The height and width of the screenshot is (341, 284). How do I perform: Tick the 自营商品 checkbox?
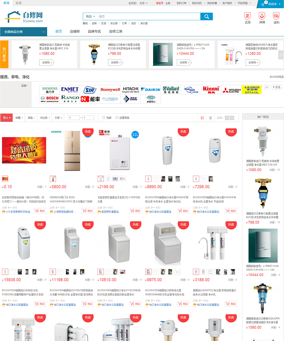[x=117, y=118]
